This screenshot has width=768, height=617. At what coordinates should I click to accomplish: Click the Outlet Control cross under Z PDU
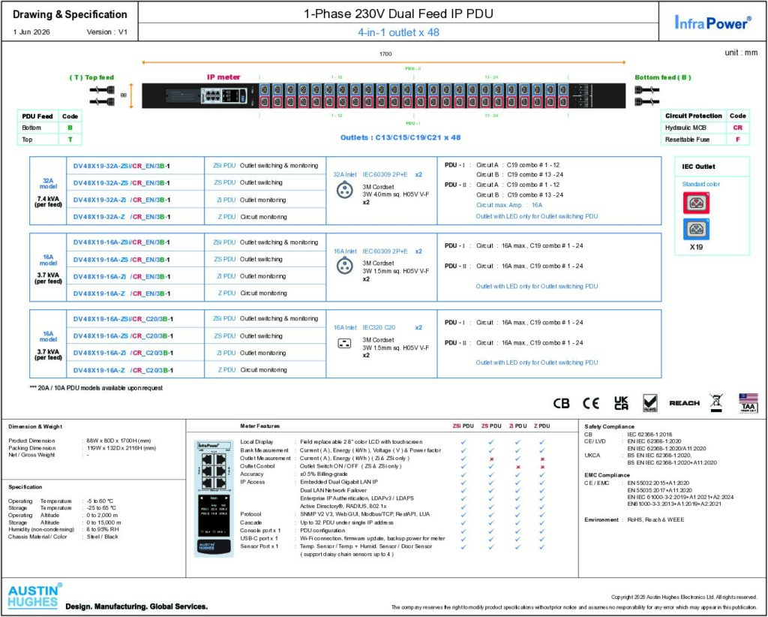542,467
